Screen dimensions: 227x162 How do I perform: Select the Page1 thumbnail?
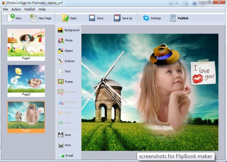pyautogui.click(x=26, y=44)
